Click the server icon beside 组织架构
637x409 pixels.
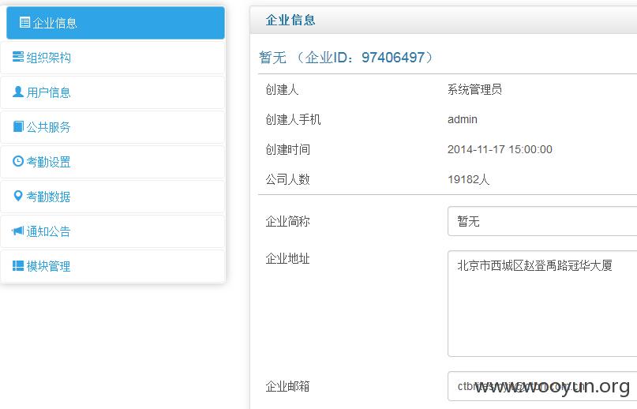click(18, 57)
